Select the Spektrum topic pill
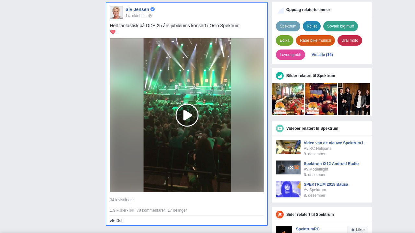415x233 pixels. 288,26
